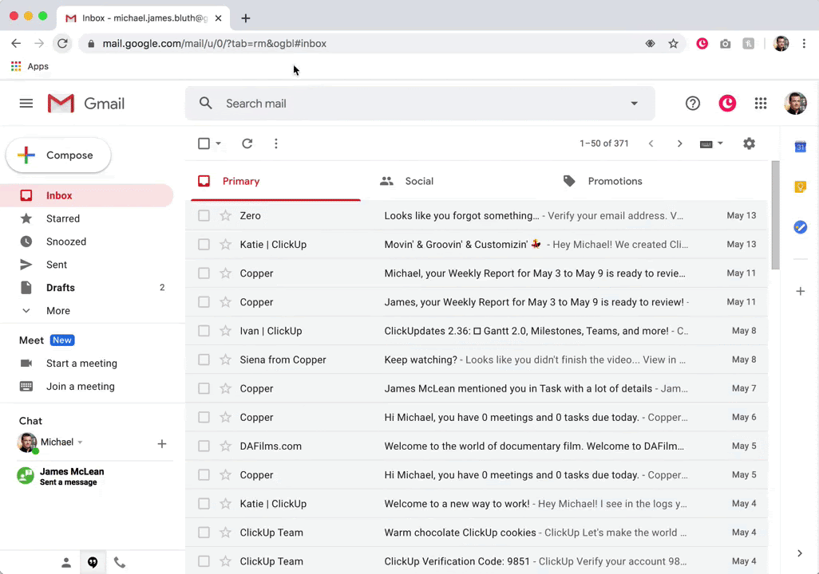Open Google Calendar in the side panel

pyautogui.click(x=800, y=147)
